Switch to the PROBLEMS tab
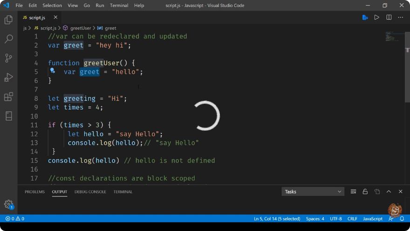Screen dimensions: 410x231 [35, 192]
